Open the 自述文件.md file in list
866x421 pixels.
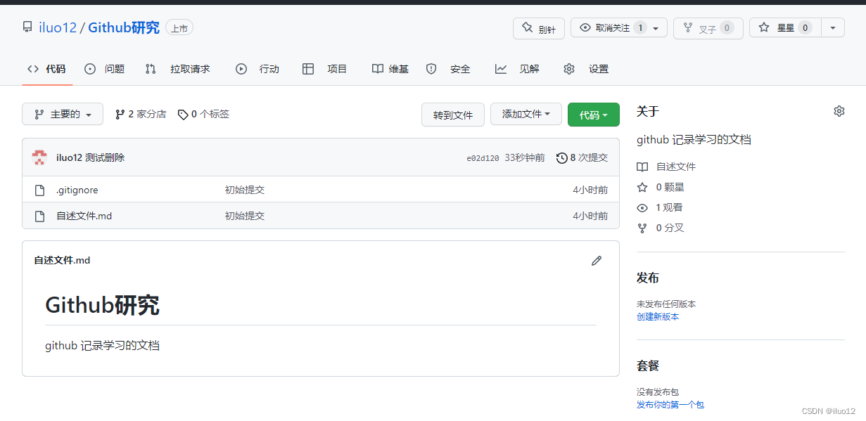tap(84, 216)
